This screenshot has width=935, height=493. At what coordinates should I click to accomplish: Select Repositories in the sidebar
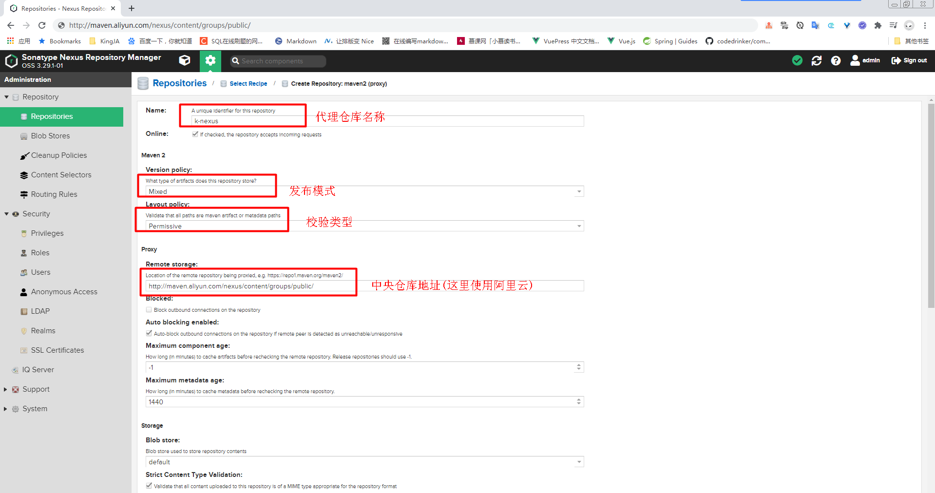61,116
